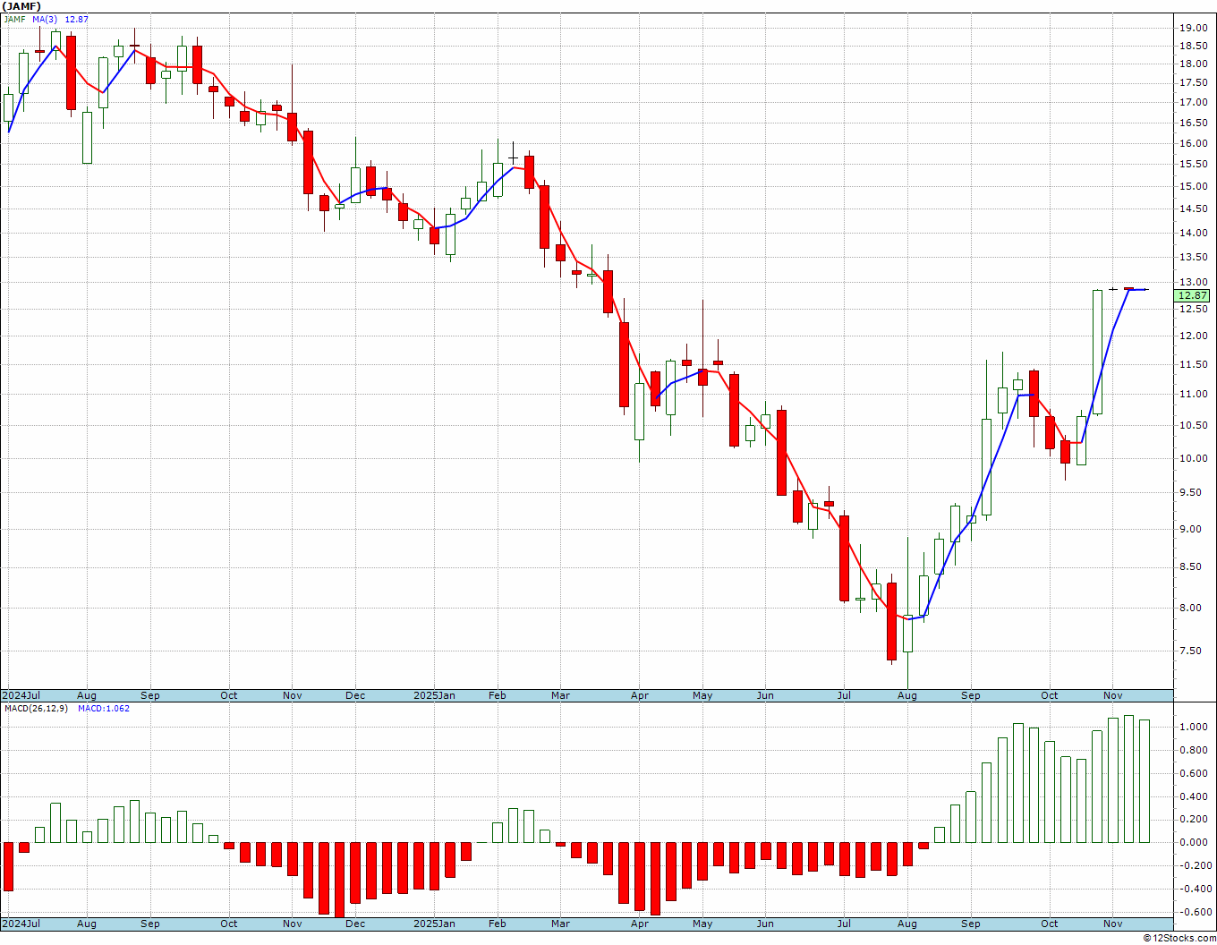The image size is (1217, 945).
Task: Click 17.00 on the price axis
Action: point(1192,102)
